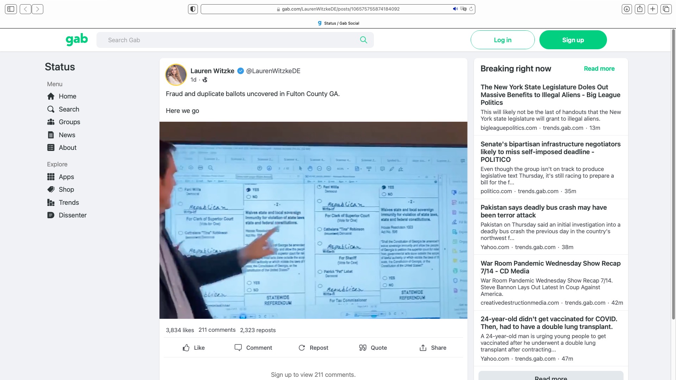Repost the Fulton County post
This screenshot has width=676, height=380.
(313, 348)
